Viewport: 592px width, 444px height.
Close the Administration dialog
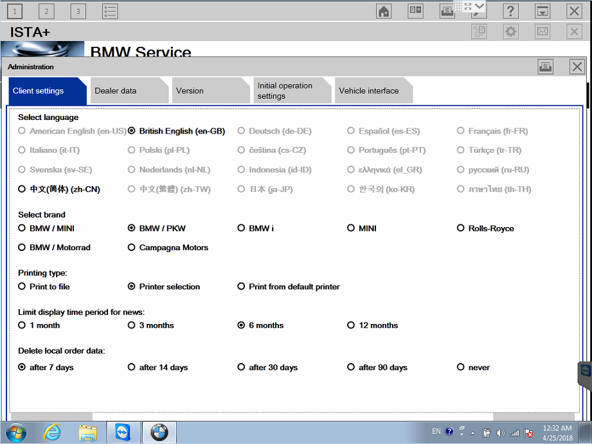click(x=577, y=67)
